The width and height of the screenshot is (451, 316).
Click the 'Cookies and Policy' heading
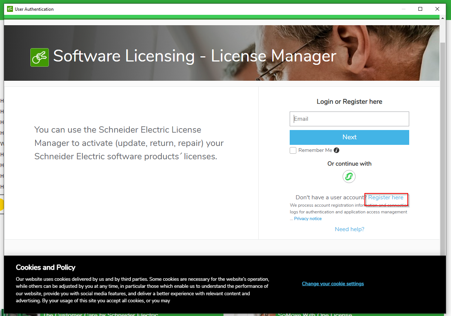pos(46,267)
